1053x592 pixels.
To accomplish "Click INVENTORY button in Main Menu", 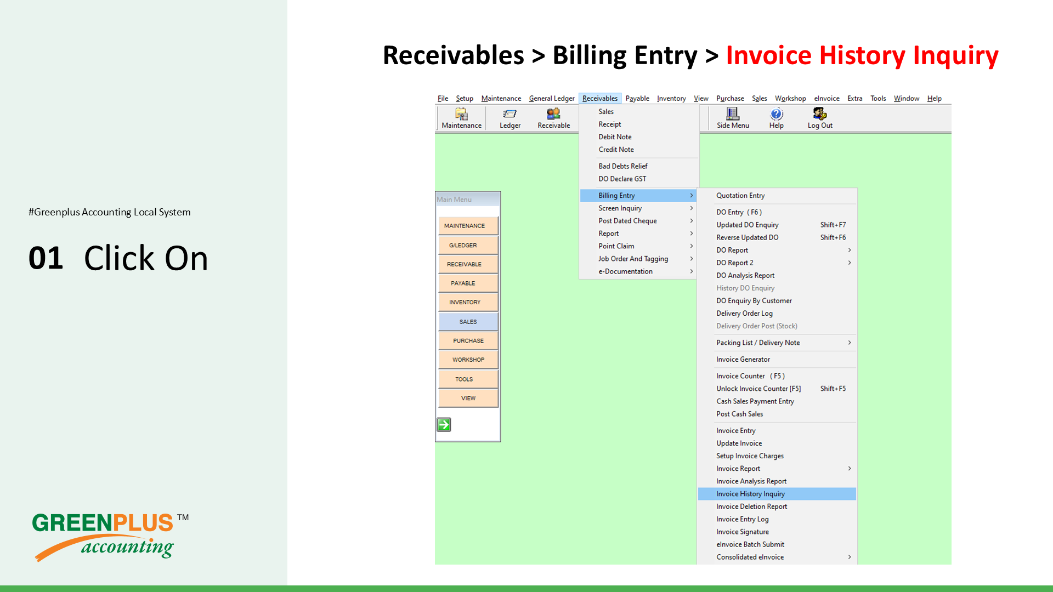I will [468, 302].
